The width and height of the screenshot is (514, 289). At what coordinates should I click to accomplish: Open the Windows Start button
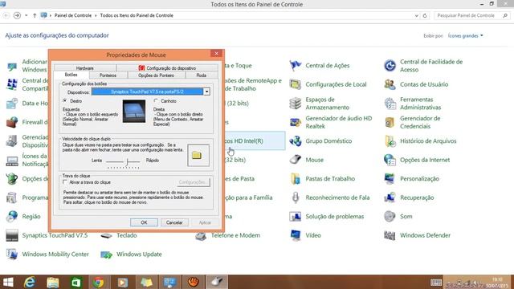click(x=8, y=282)
